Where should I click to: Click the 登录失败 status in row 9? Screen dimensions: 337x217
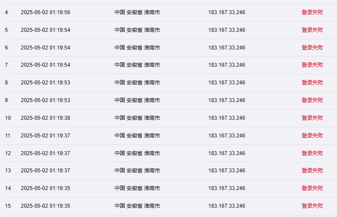(312, 100)
